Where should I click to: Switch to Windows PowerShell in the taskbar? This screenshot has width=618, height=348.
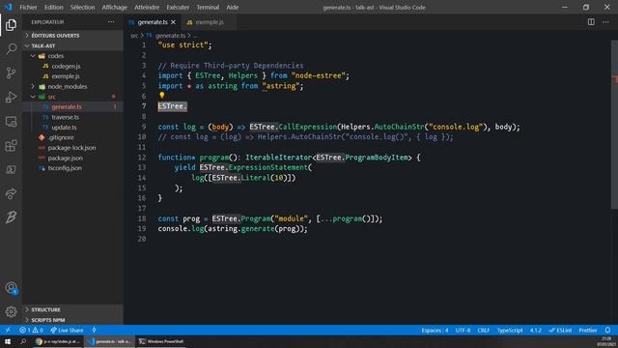[x=161, y=341]
